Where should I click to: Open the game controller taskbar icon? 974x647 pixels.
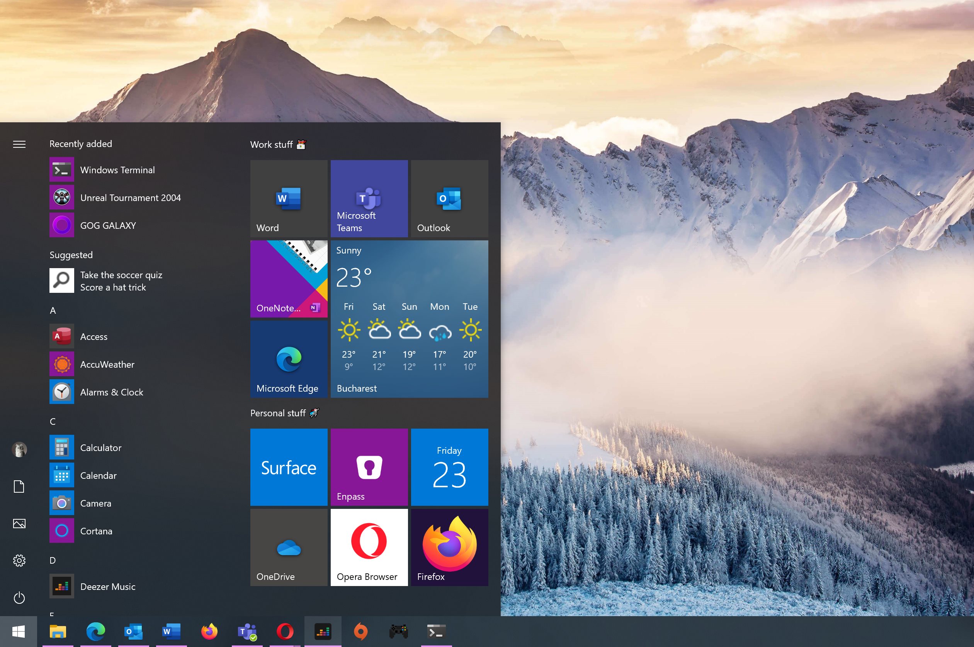click(x=399, y=631)
